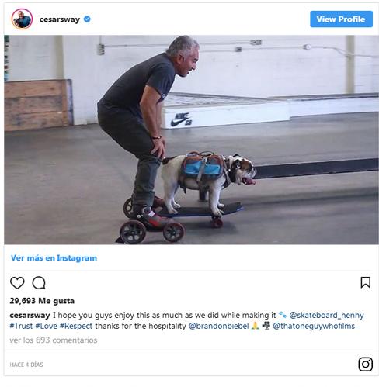Open the @thatoneguywhofilms mention
379x387 pixels.
(314, 326)
